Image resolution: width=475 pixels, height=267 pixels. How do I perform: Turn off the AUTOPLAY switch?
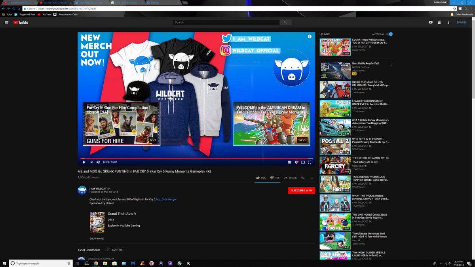tap(389, 34)
